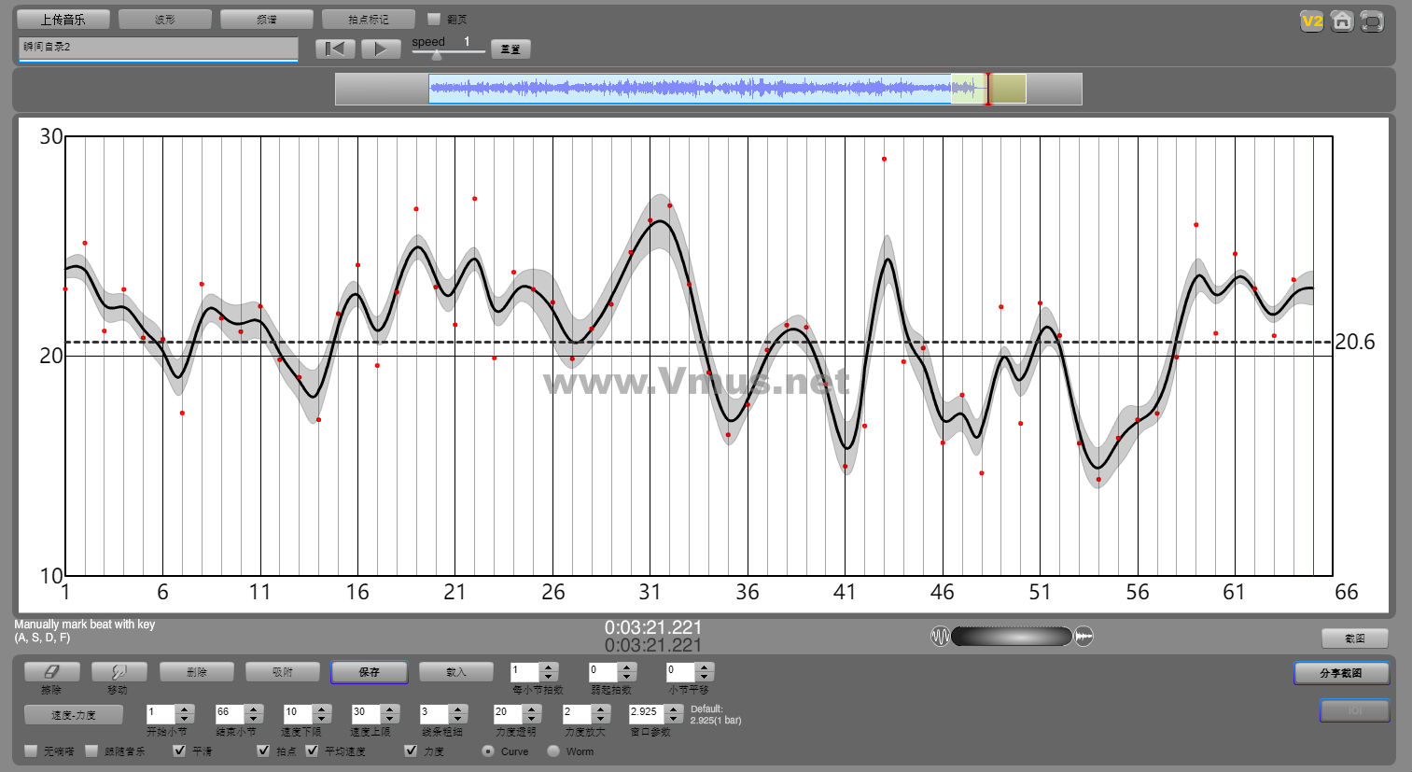Open the 拍点标记 beat marking view
The image size is (1412, 772).
pos(369,20)
